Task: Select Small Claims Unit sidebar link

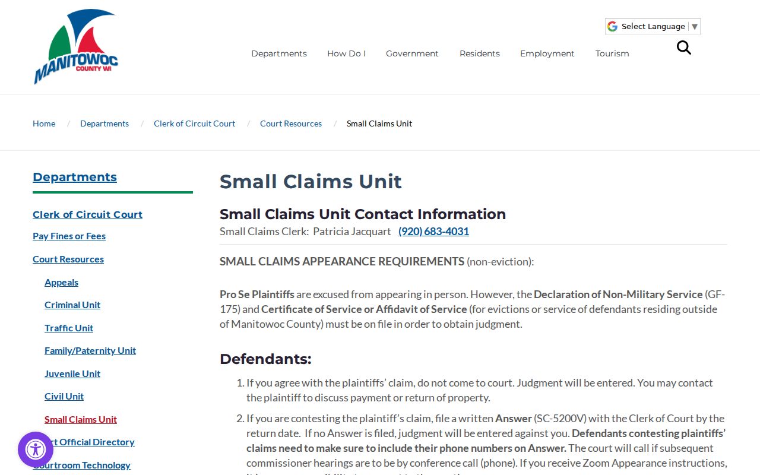Action: 81,420
